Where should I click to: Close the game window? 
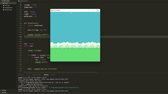pos(98,10)
